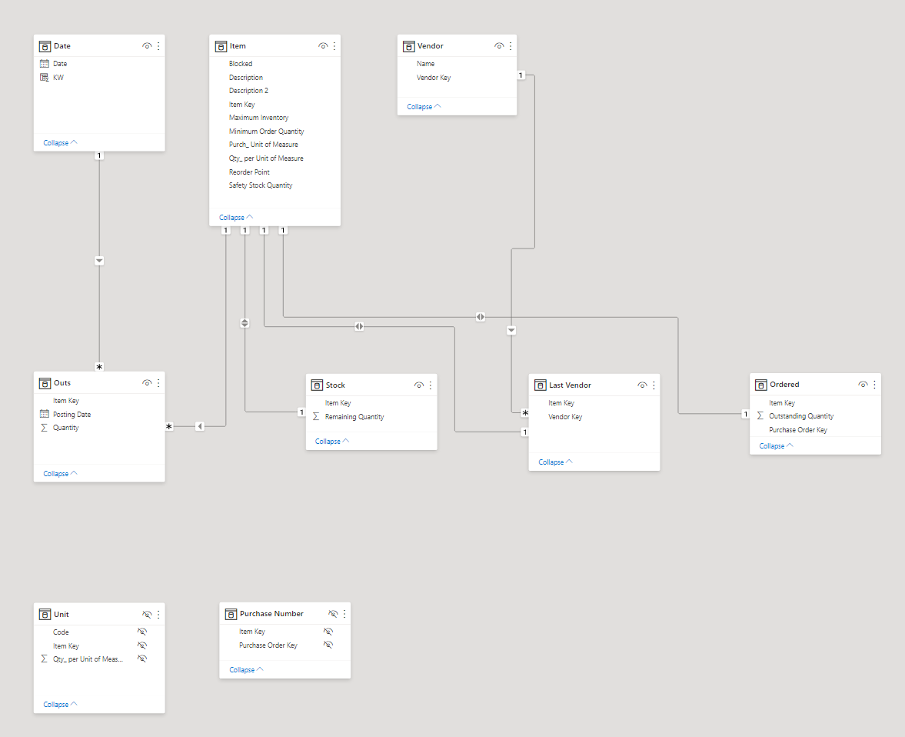Open more options for the Vendor table
The image size is (905, 737).
[x=511, y=46]
